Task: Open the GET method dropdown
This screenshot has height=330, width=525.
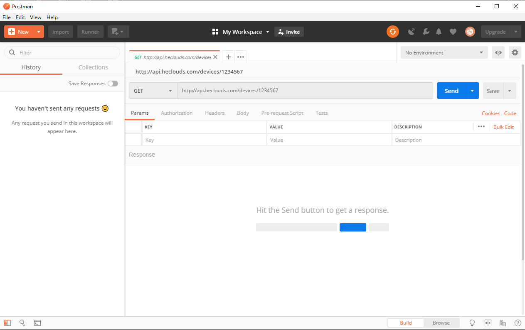Action: coord(153,91)
